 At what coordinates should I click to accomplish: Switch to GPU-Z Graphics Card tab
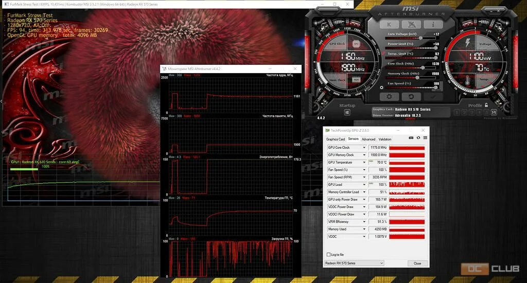coord(336,139)
